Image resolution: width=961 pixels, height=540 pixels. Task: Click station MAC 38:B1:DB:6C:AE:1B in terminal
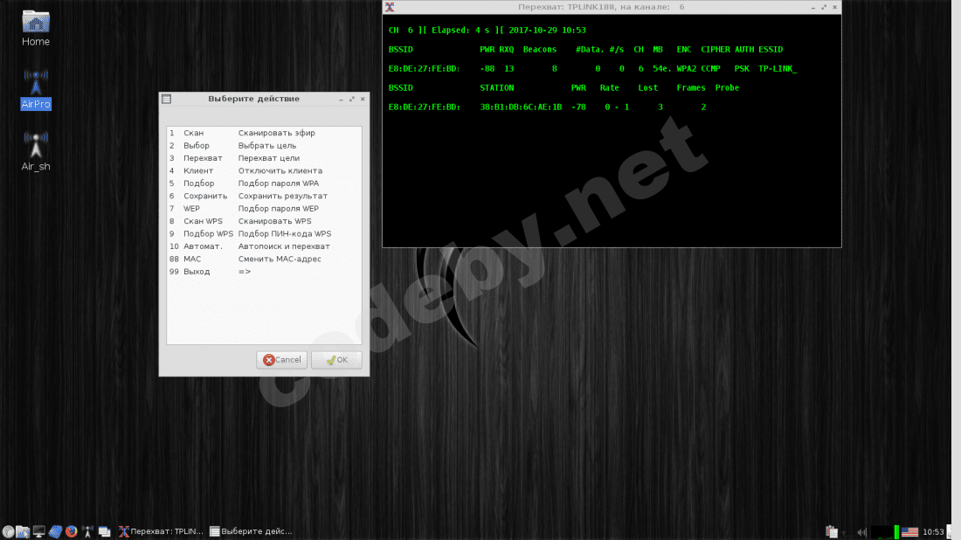click(521, 107)
